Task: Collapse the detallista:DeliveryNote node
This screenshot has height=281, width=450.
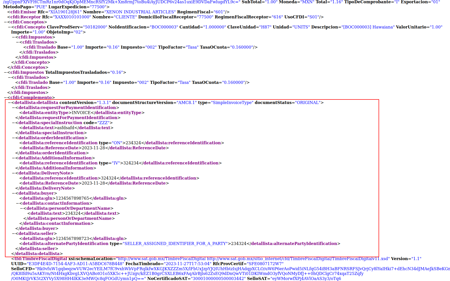Action: click(x=13, y=173)
